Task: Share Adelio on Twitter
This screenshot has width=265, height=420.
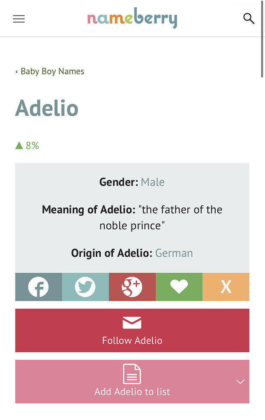Action: click(85, 287)
